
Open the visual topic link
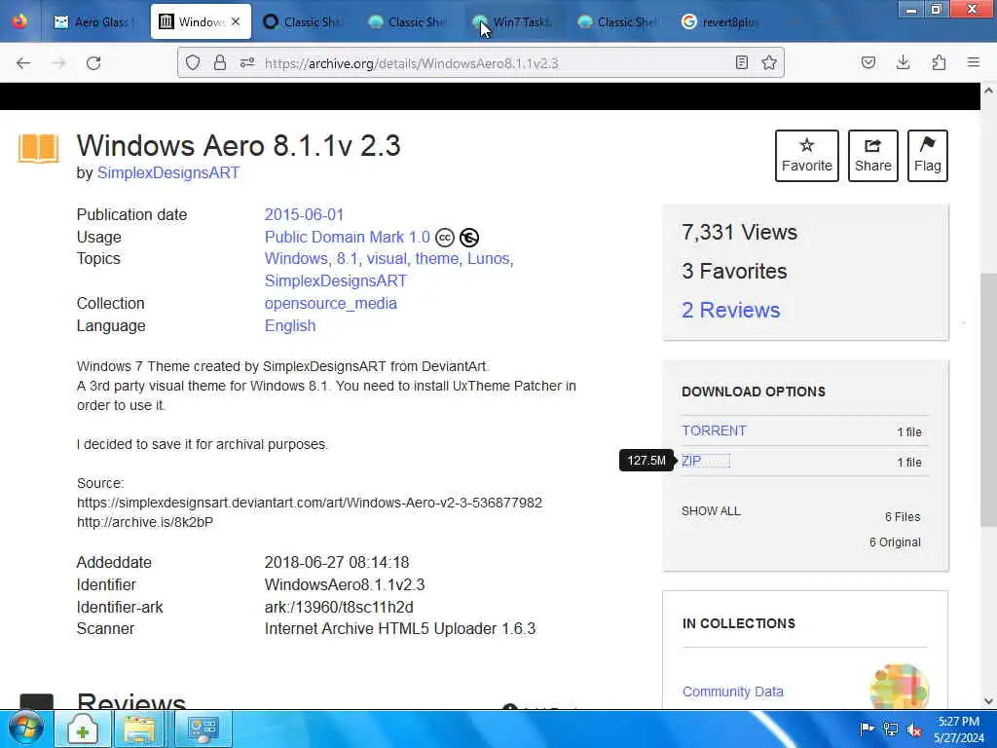point(386,258)
